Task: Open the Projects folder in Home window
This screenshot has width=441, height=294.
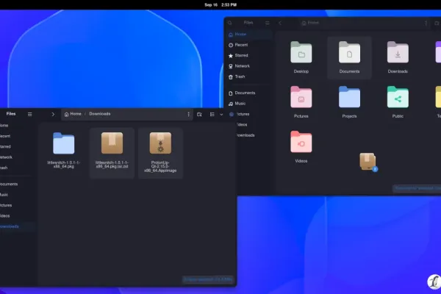Action: (x=349, y=97)
